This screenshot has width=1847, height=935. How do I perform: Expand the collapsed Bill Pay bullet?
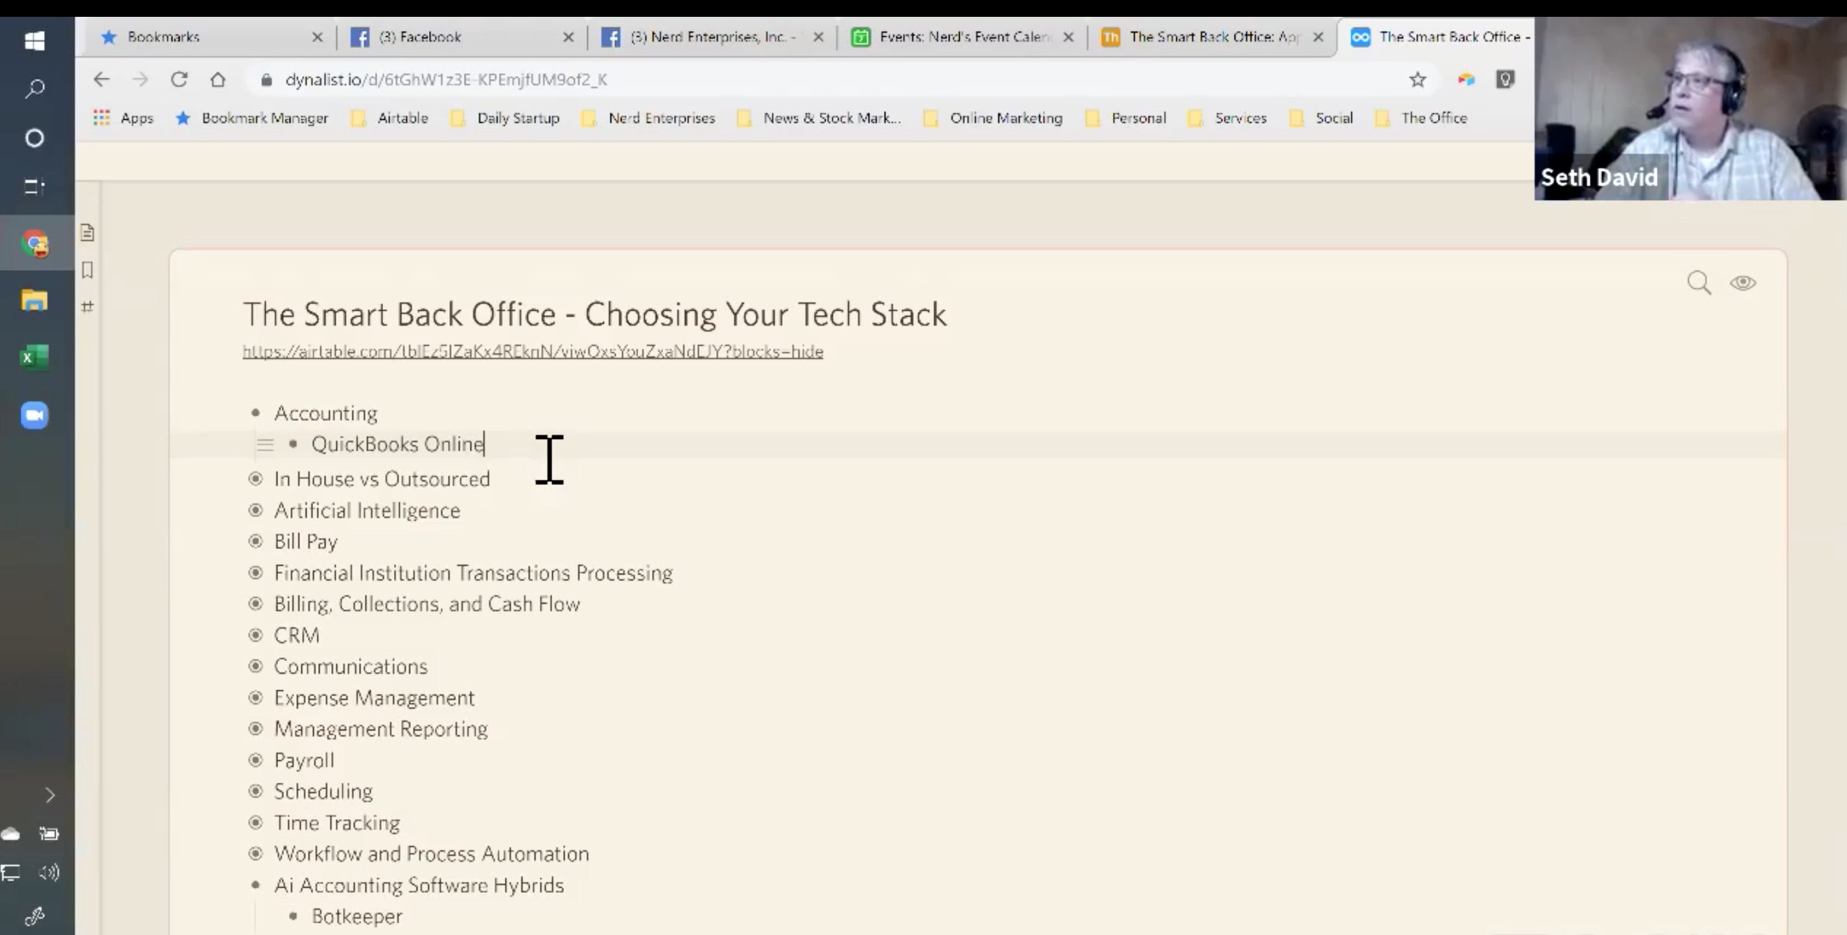coord(255,541)
